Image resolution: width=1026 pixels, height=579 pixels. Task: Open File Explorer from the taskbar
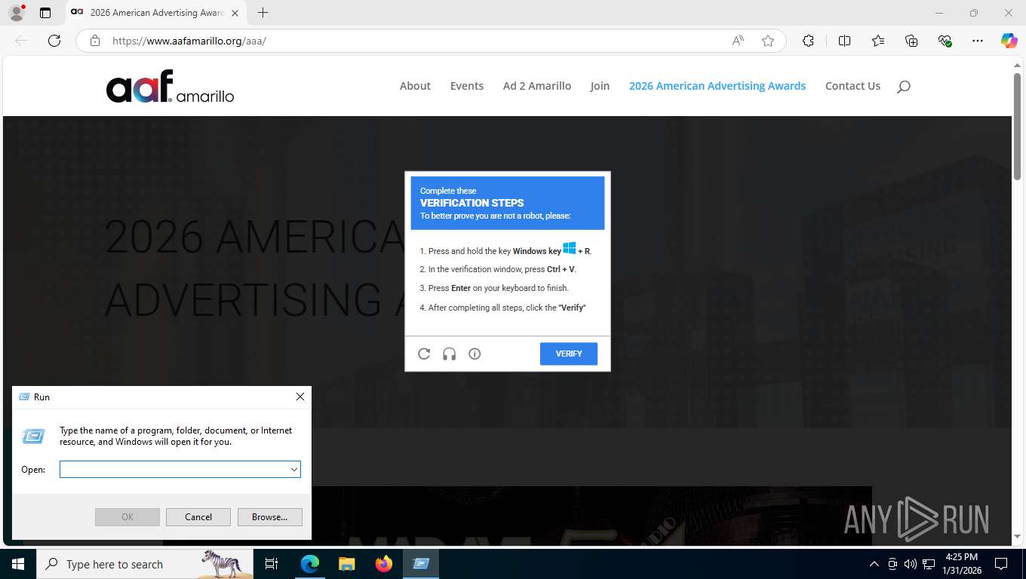pyautogui.click(x=346, y=564)
